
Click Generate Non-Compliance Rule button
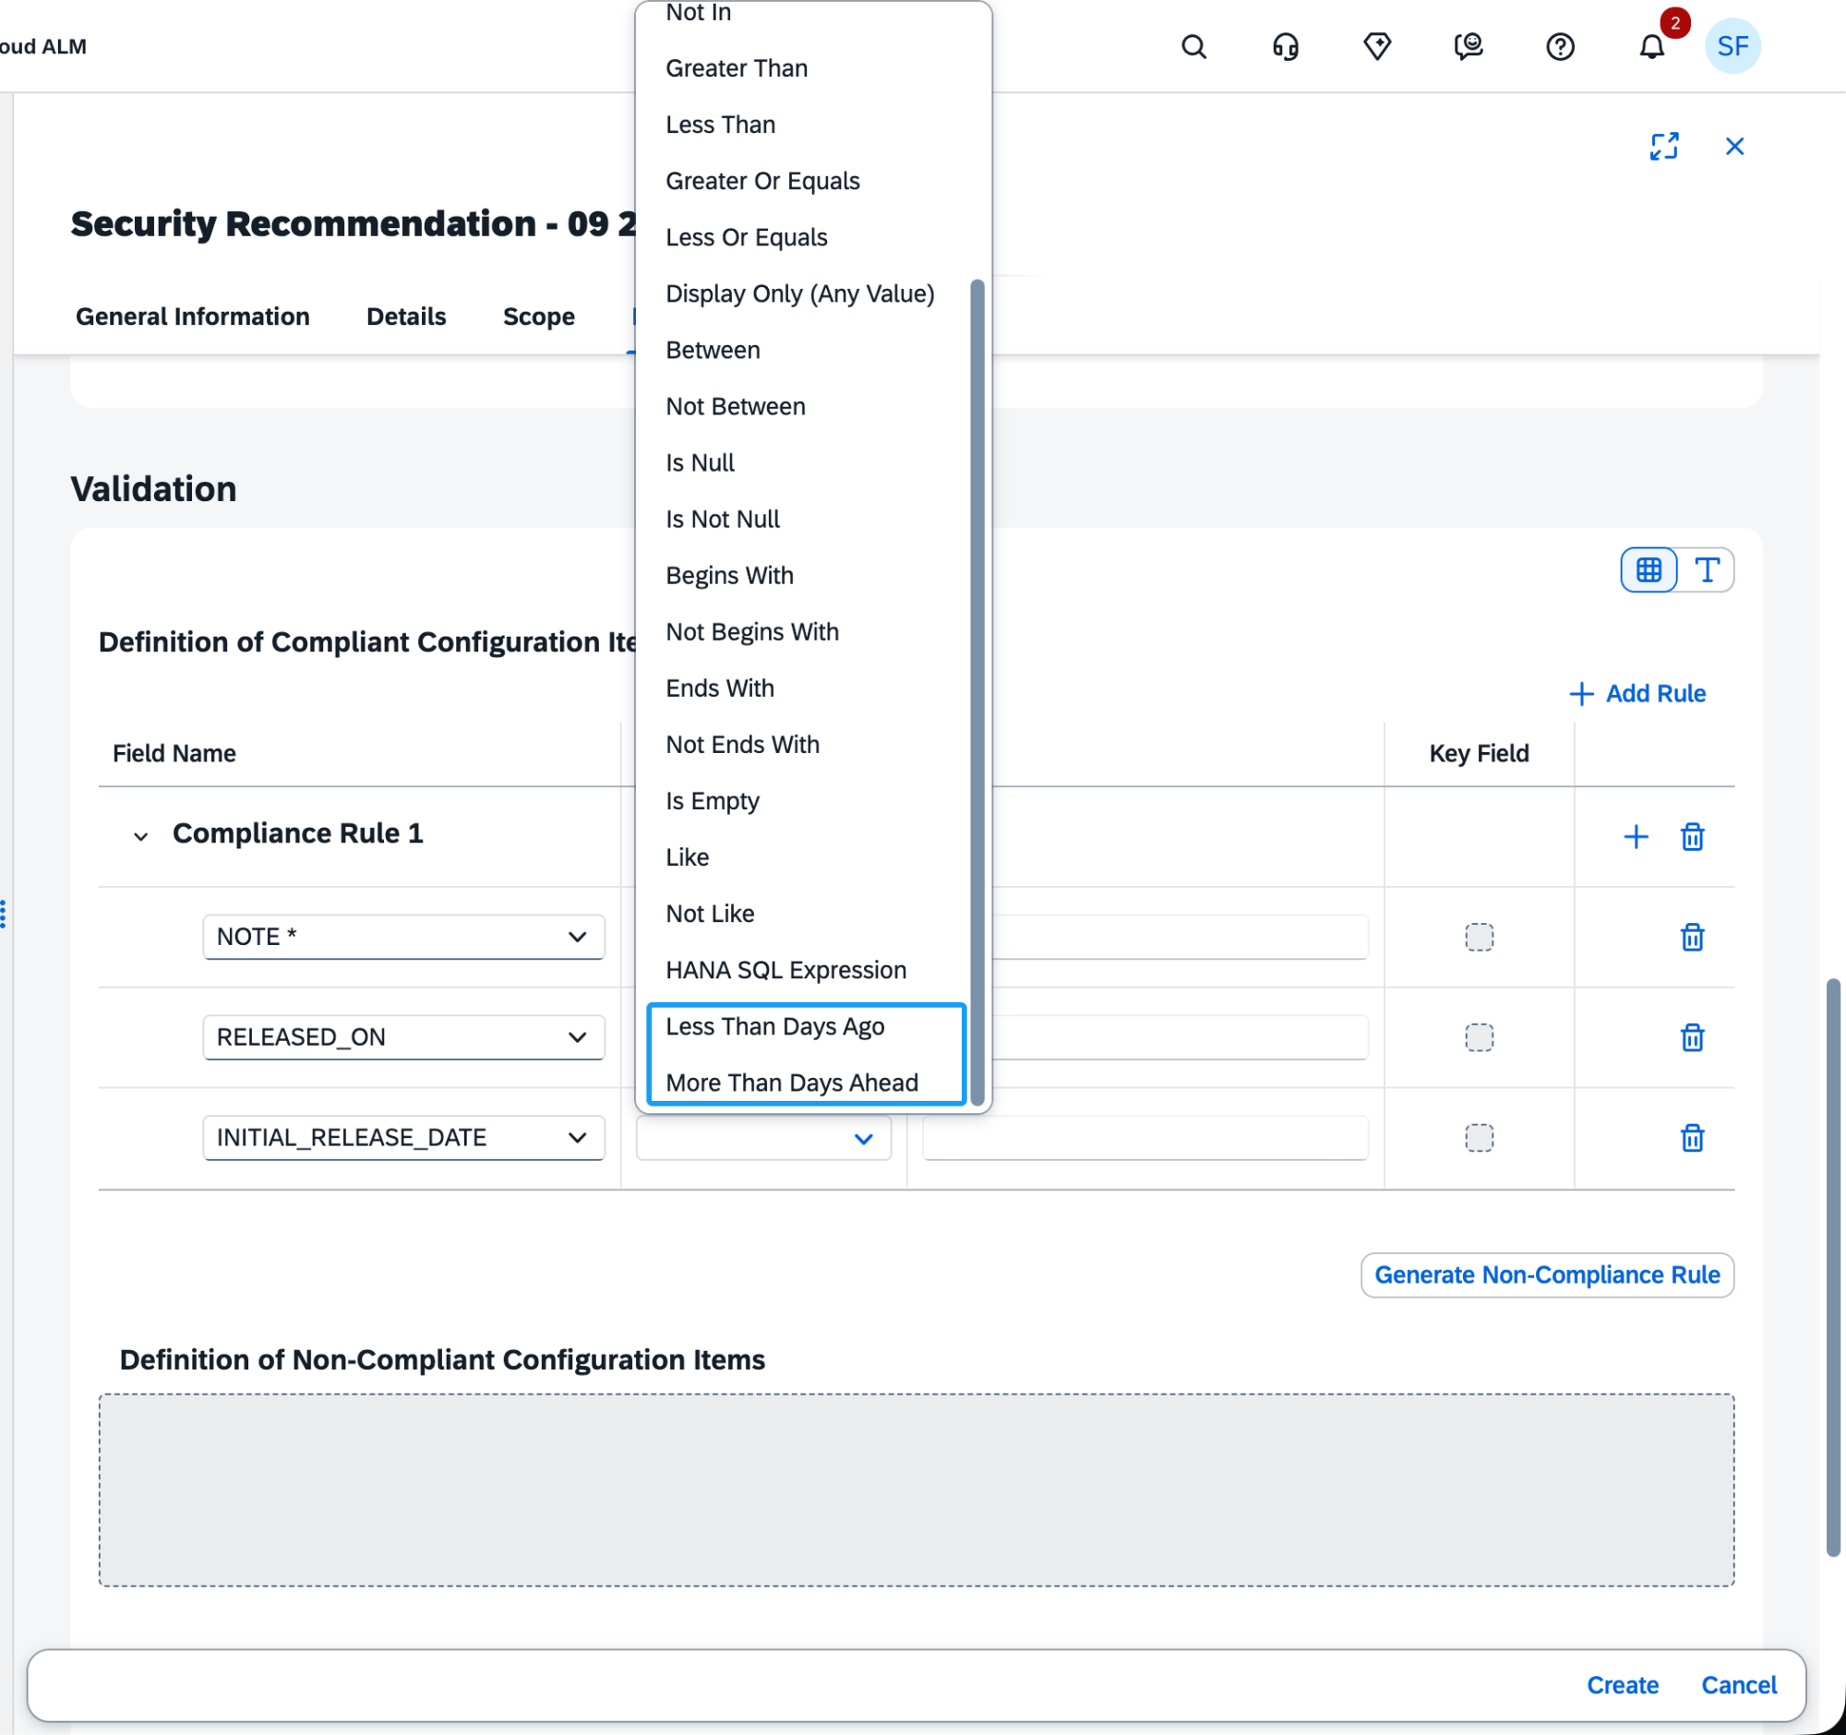[x=1547, y=1275]
